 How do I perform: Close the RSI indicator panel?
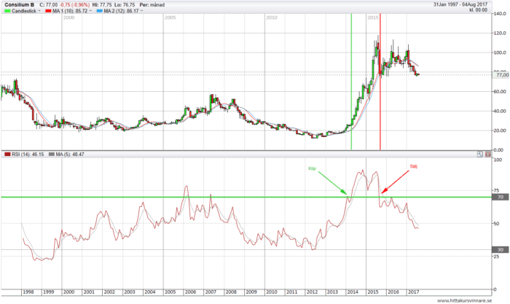[x=487, y=155]
